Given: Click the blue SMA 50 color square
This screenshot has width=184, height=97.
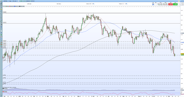Looking at the screenshot, I should click(15, 6).
